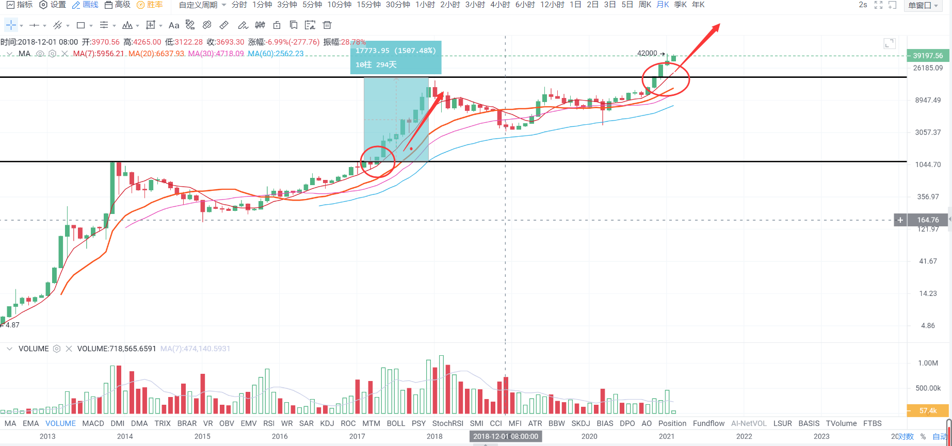952x446 pixels.
Task: Open MA indicator settings hexagon icon
Action: (x=52, y=54)
